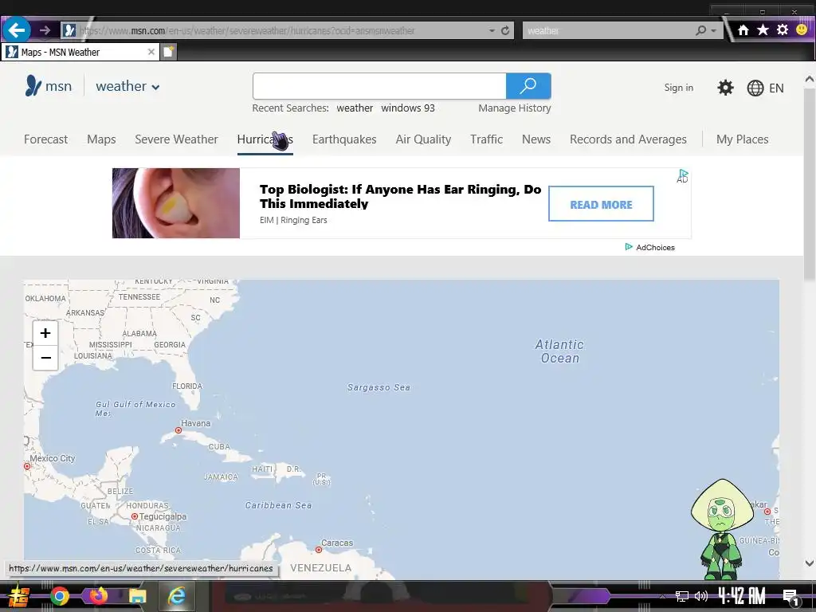Screen dimensions: 816x612
Task: Click Internet Explorer taskbar icon
Action: click(x=177, y=596)
